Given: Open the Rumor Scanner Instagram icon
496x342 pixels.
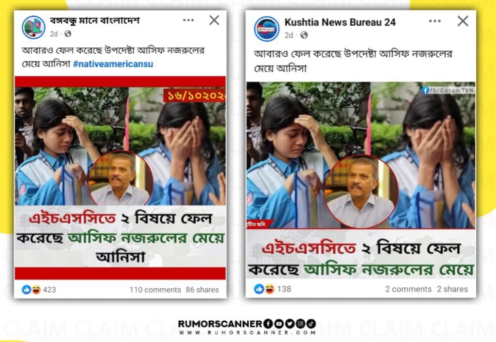Looking at the screenshot, I should (x=300, y=324).
